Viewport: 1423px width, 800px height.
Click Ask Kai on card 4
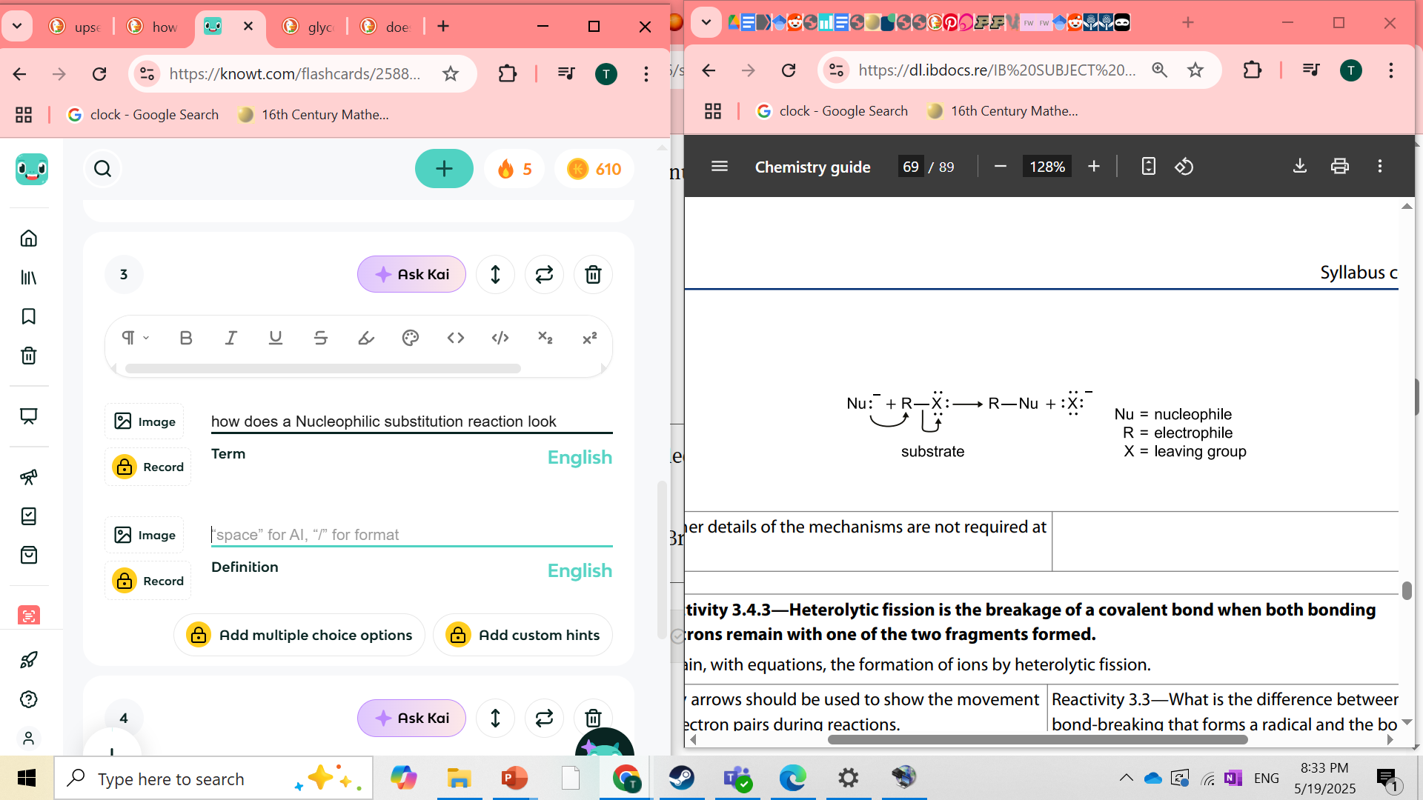tap(411, 718)
